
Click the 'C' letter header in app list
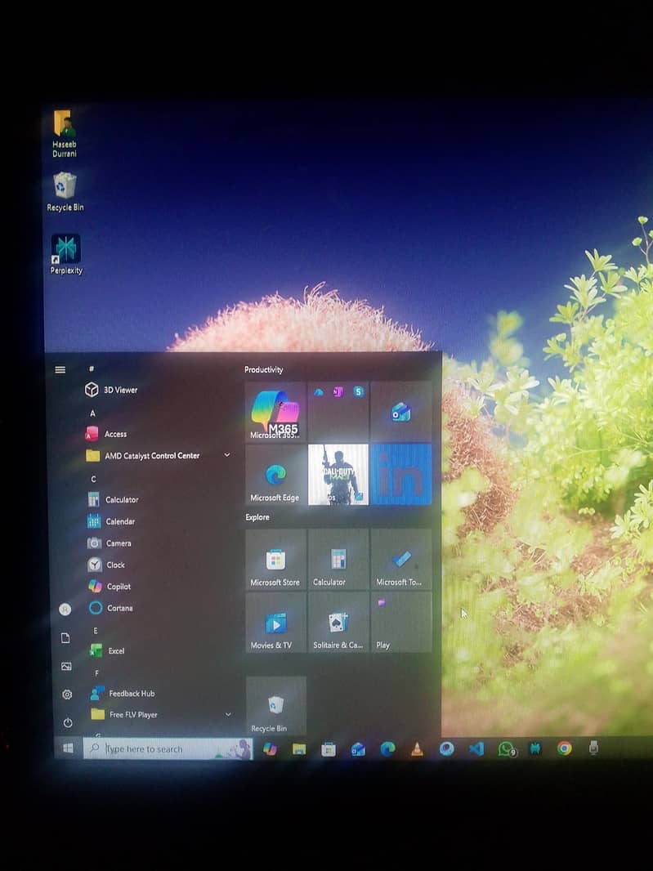[93, 479]
